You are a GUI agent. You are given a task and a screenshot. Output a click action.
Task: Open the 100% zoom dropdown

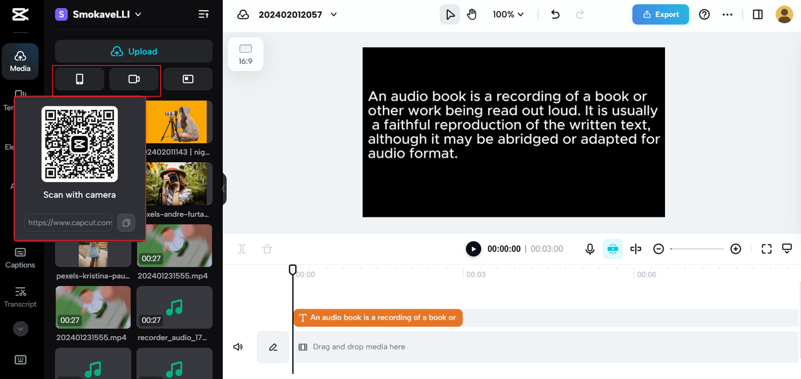[x=508, y=14]
